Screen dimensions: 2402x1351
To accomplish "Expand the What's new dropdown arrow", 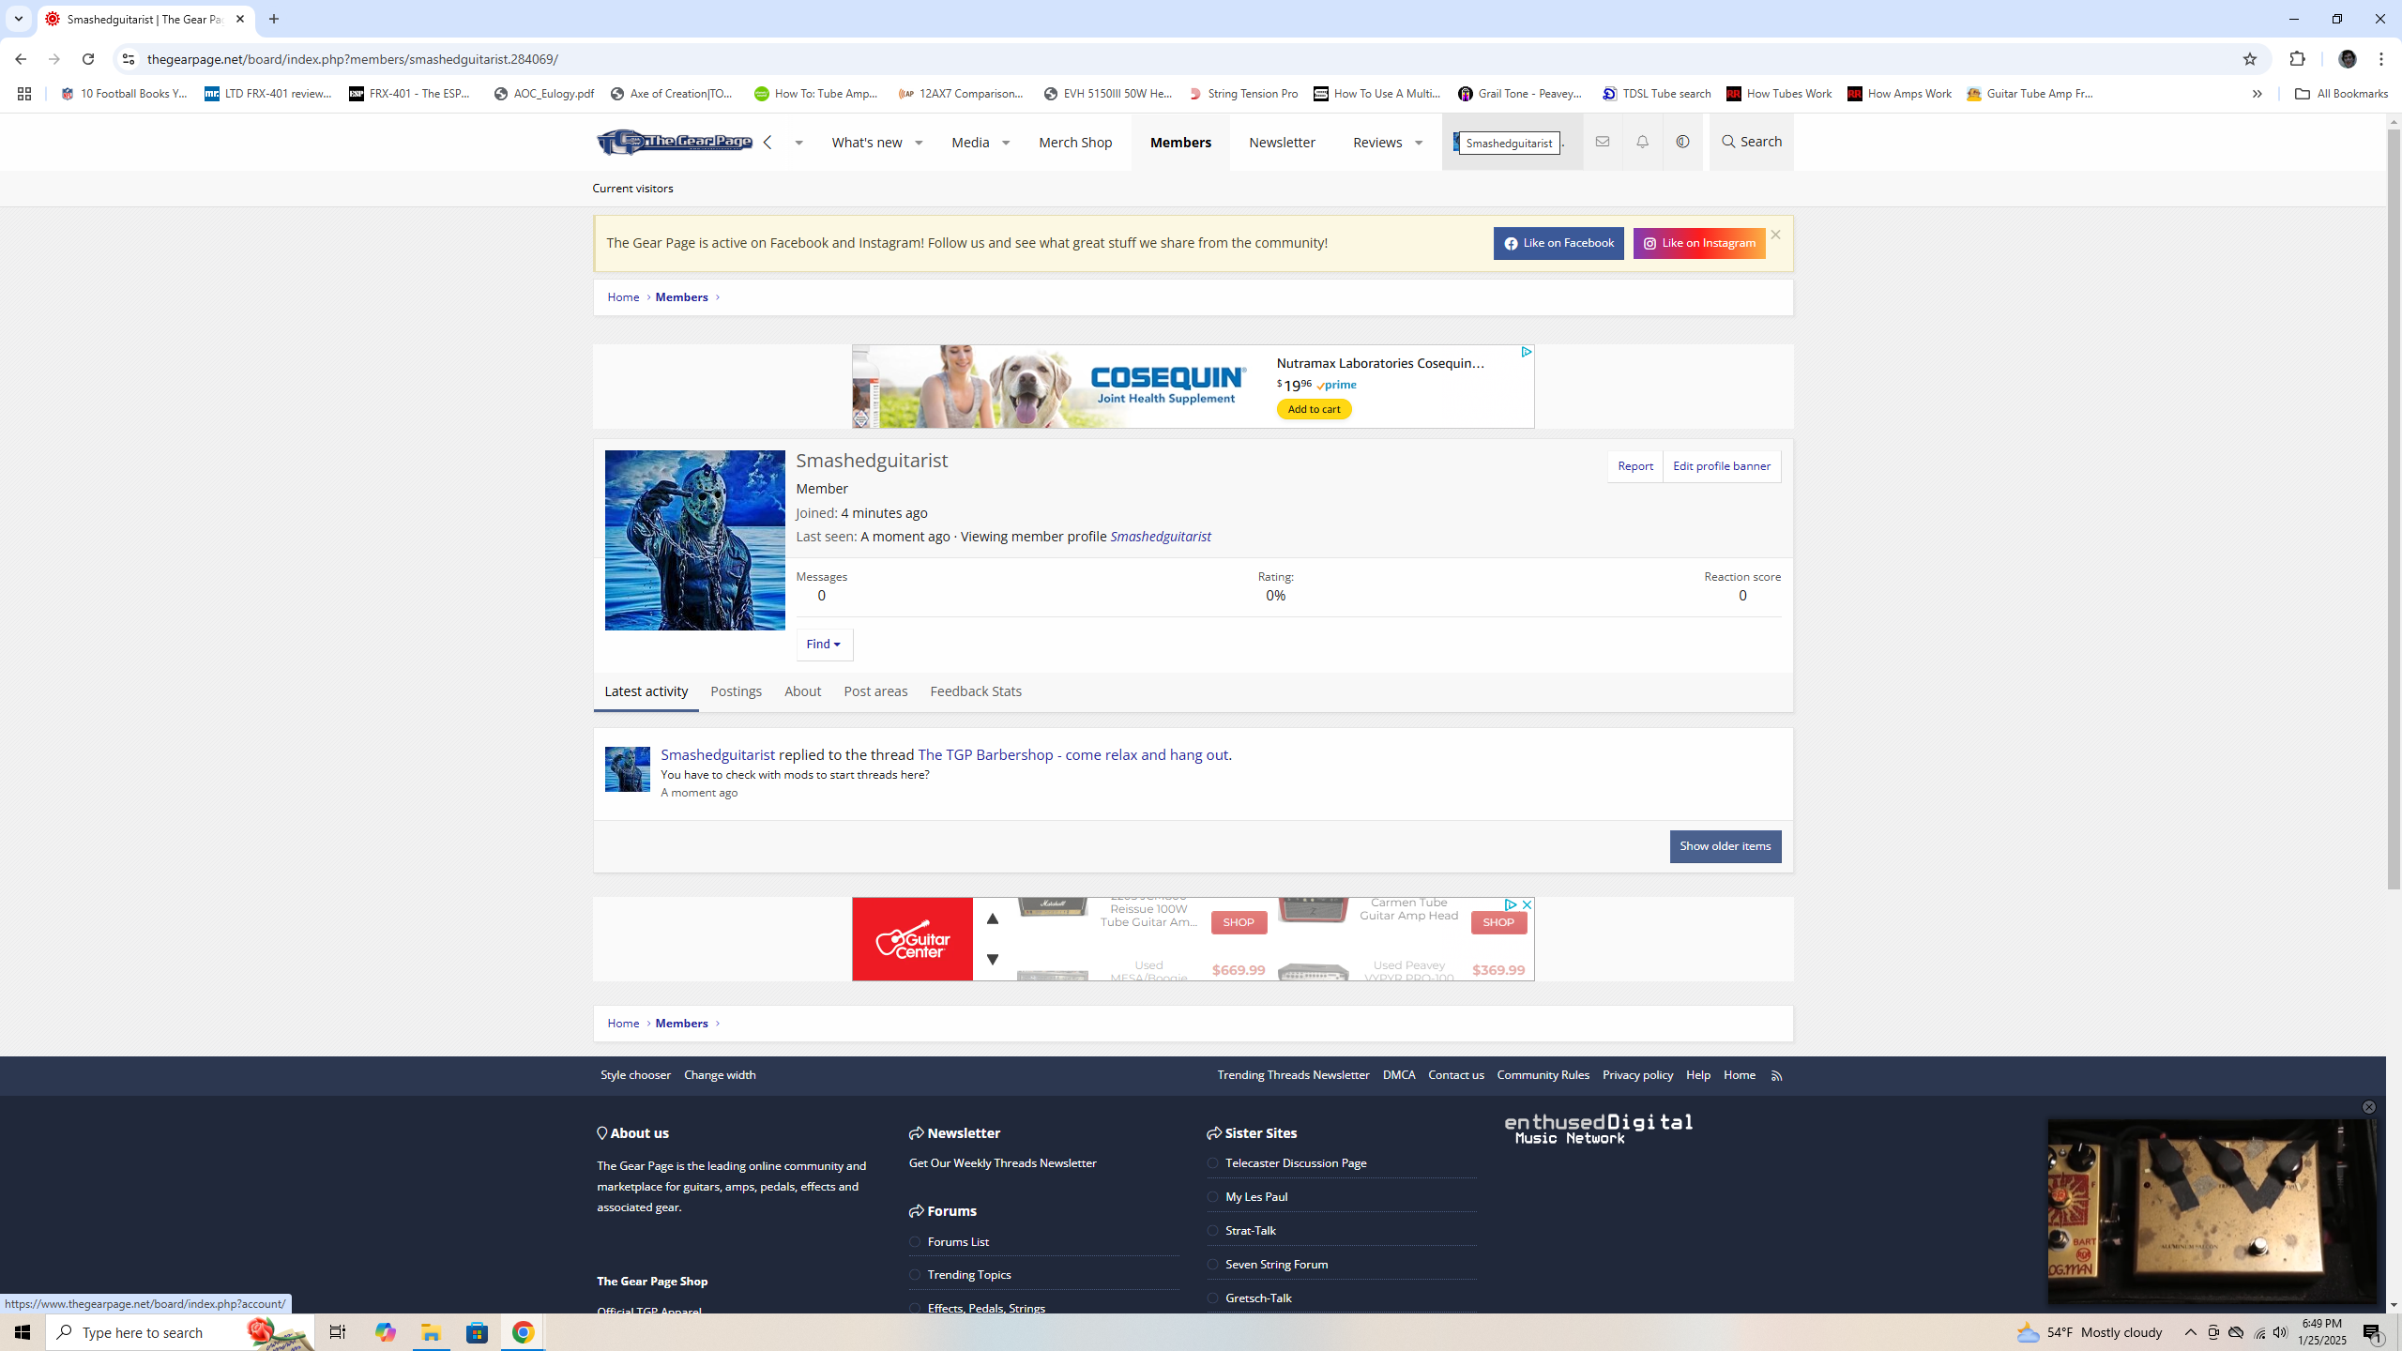I will pyautogui.click(x=919, y=143).
